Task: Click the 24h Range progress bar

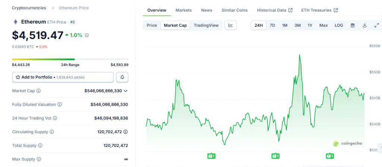Action: pyautogui.click(x=70, y=59)
